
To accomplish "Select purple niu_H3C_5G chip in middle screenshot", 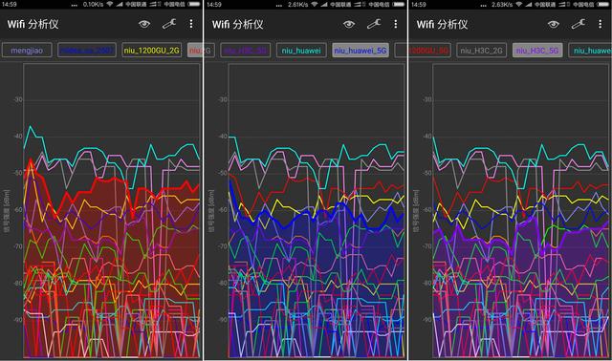I will click(x=245, y=51).
